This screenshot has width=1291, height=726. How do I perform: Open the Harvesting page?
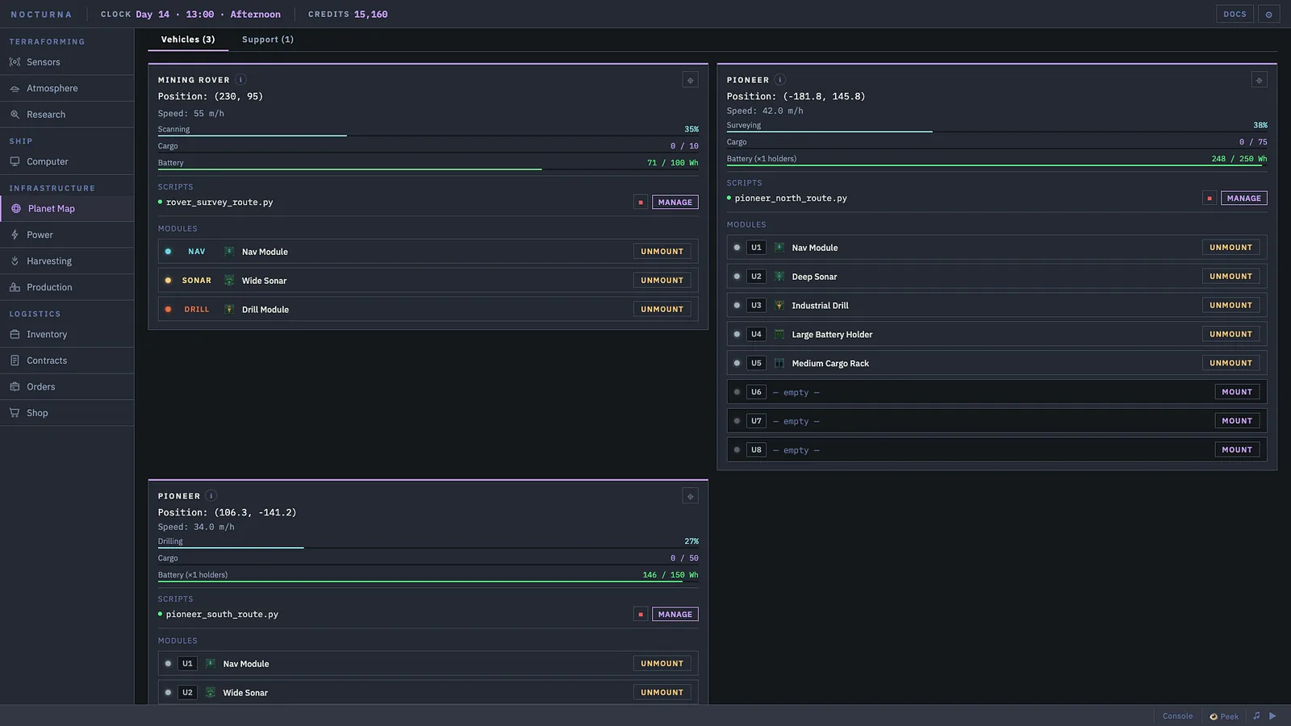coord(67,261)
